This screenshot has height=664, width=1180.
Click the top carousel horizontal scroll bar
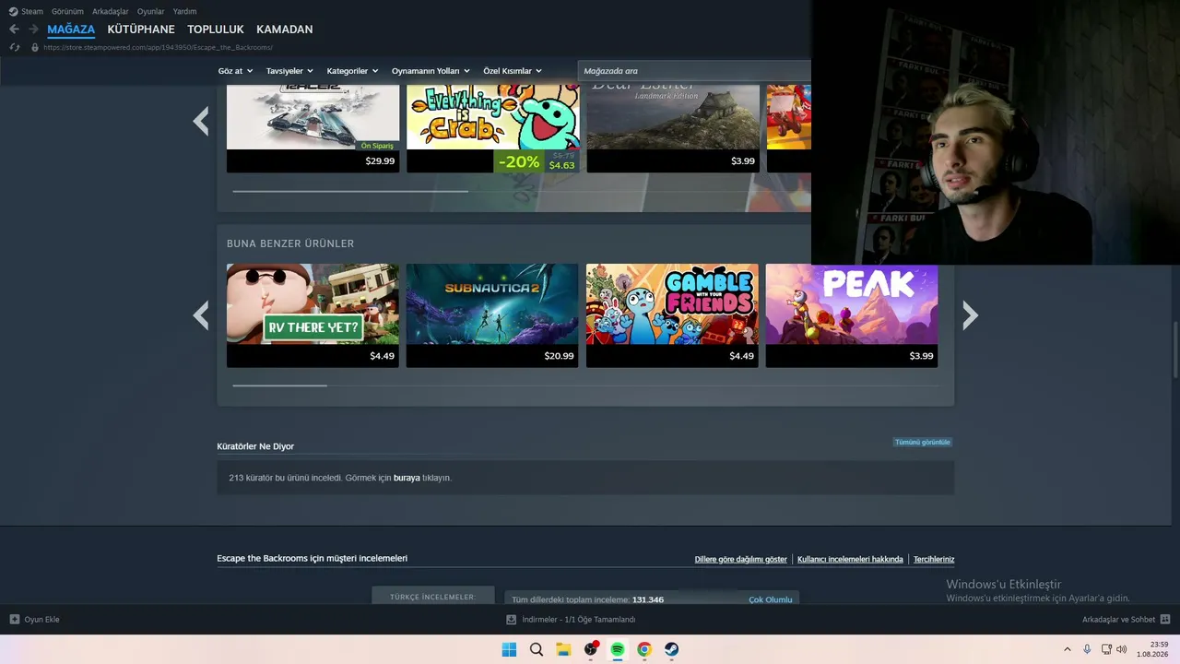click(x=350, y=192)
